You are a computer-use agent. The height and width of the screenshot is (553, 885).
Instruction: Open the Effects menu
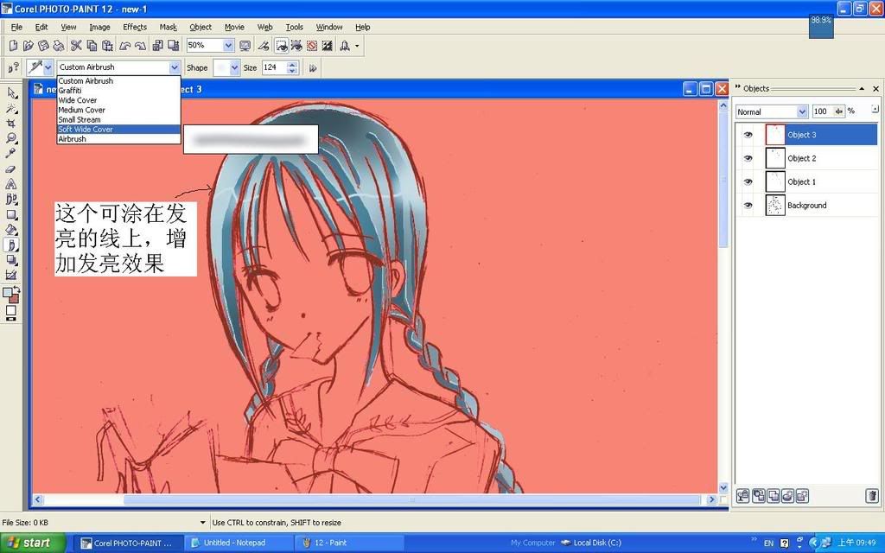coord(135,27)
